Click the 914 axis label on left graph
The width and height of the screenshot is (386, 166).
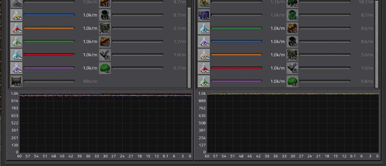click(x=15, y=101)
